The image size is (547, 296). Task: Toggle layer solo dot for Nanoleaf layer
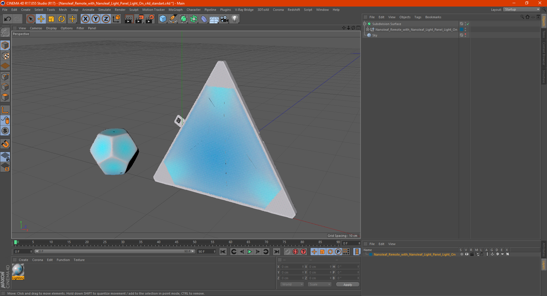(x=462, y=254)
